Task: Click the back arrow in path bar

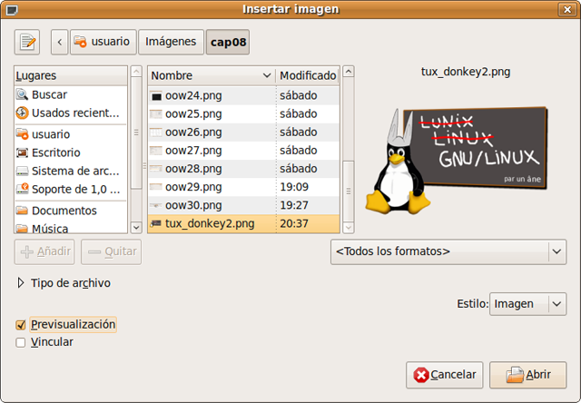Action: point(60,41)
